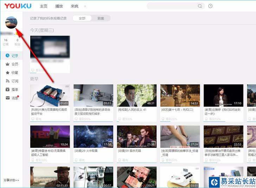
Task: Click the magnifier search icon
Action: [x=200, y=6]
